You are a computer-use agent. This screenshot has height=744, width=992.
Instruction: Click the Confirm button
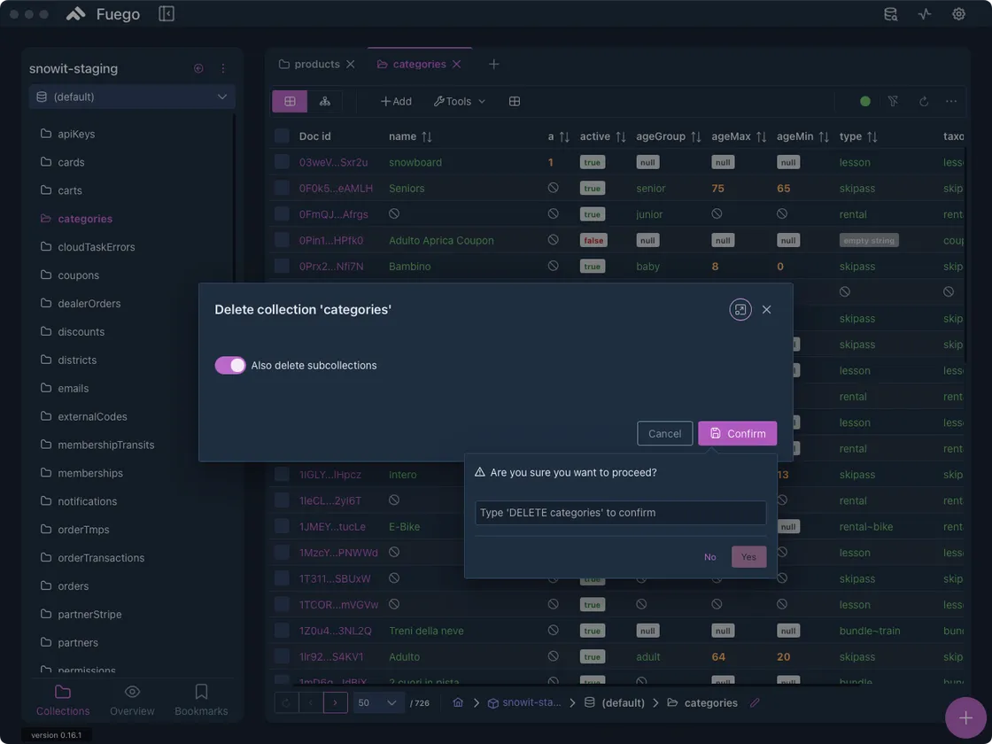738,433
